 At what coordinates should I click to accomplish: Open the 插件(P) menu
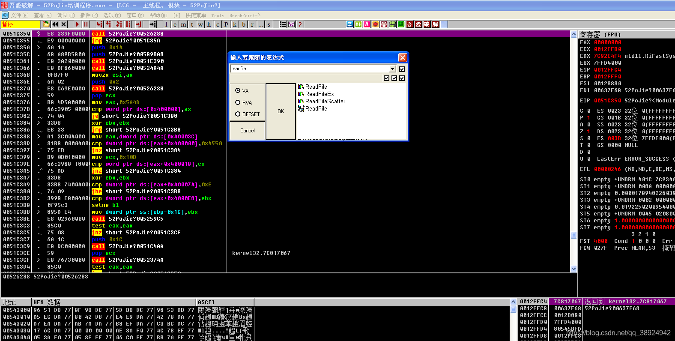tap(89, 15)
